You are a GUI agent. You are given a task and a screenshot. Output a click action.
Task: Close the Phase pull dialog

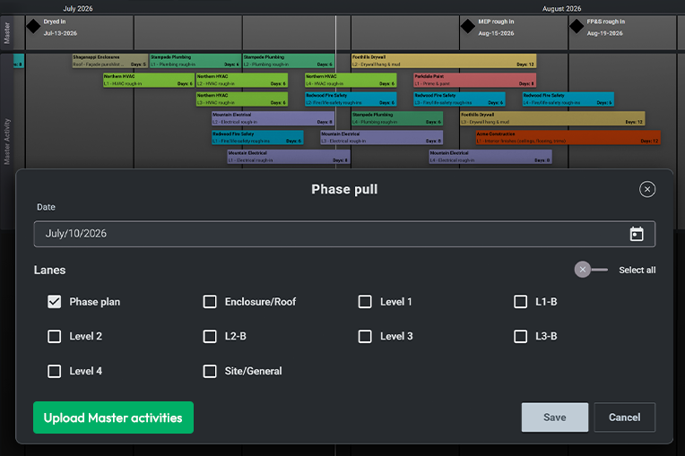tap(647, 189)
